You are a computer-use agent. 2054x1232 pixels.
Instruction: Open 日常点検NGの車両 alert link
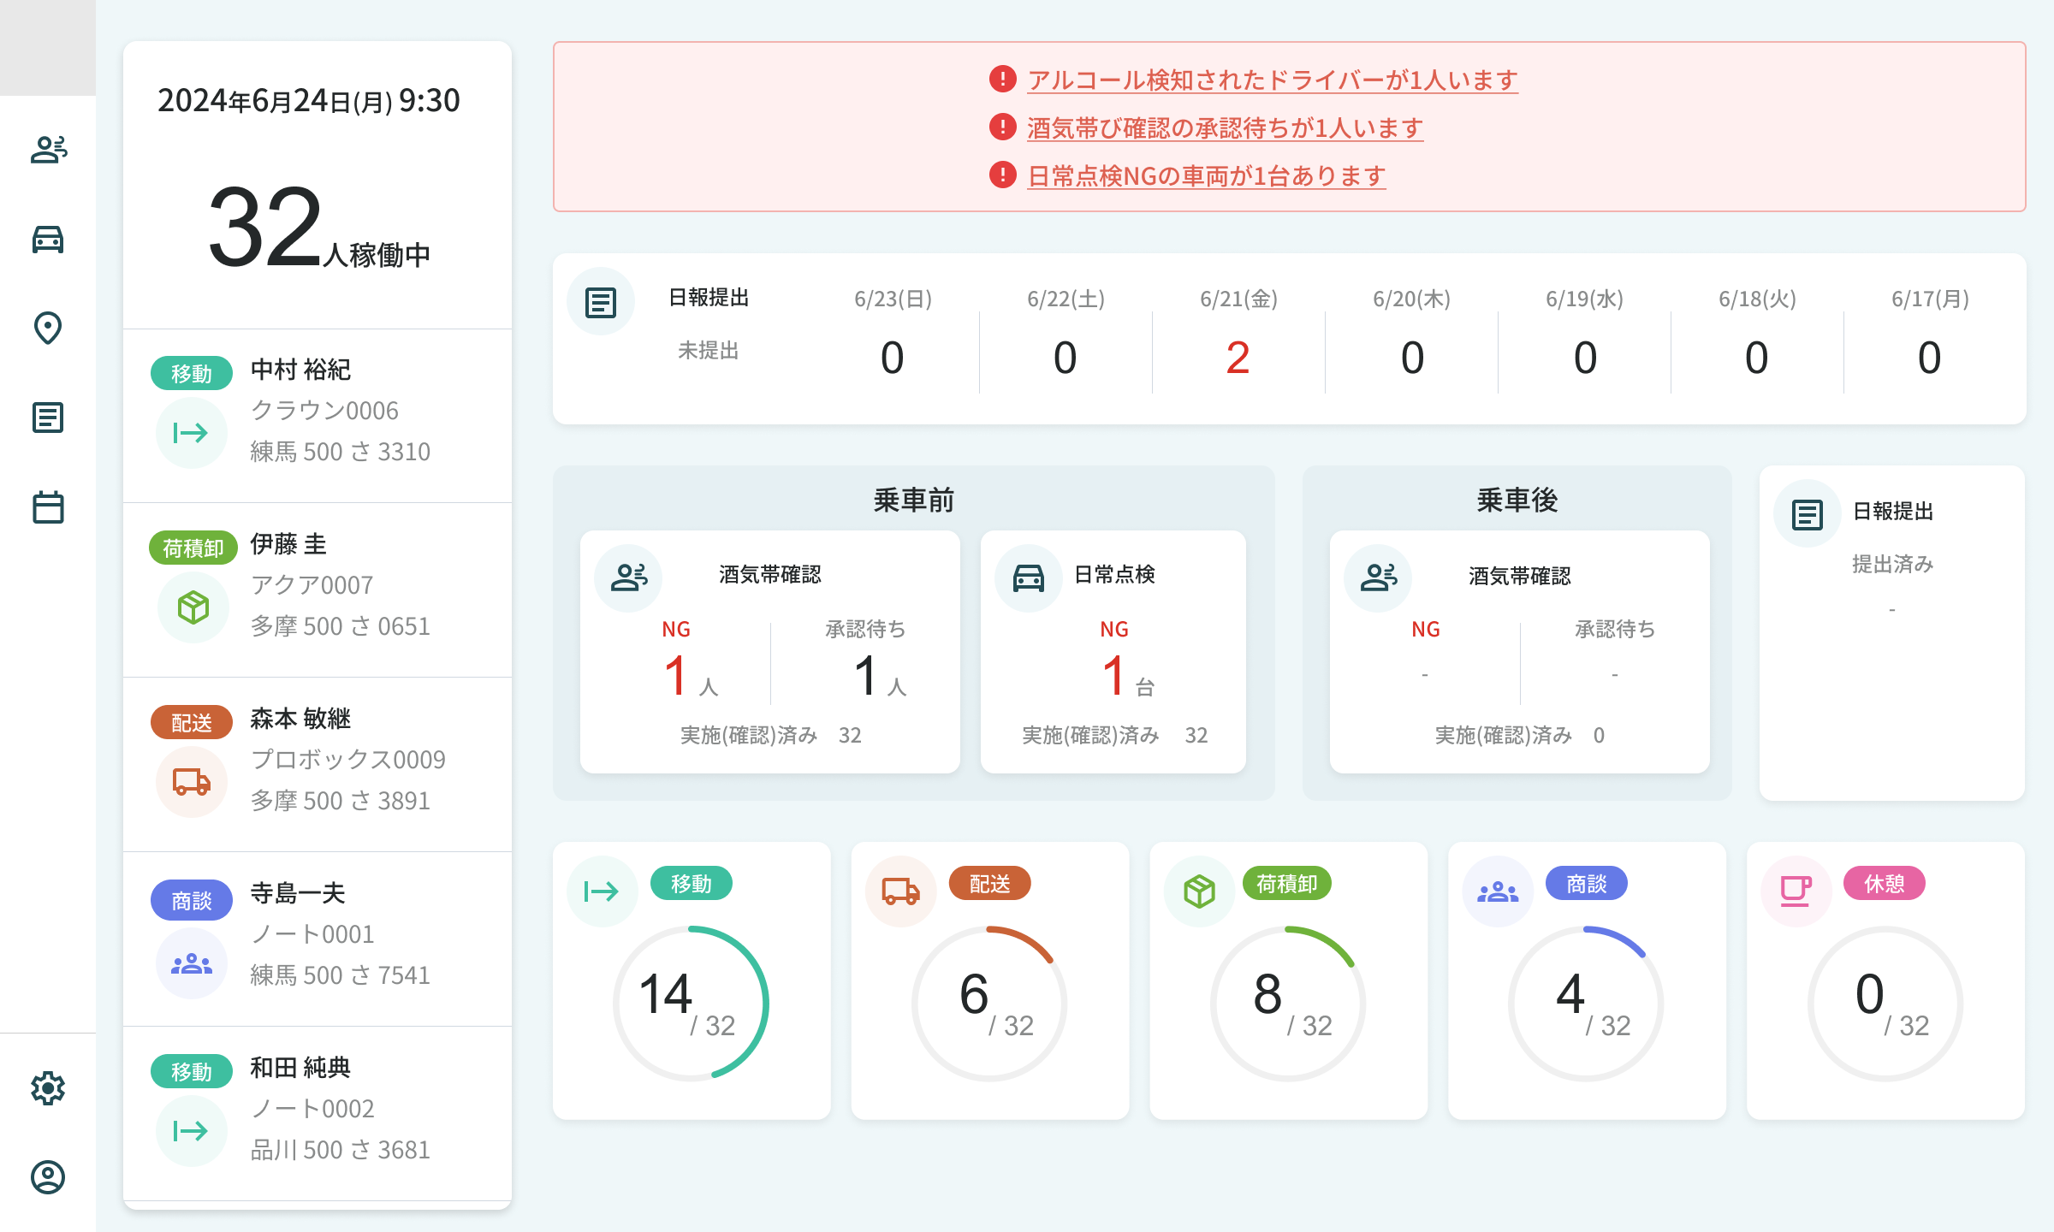[x=1206, y=176]
